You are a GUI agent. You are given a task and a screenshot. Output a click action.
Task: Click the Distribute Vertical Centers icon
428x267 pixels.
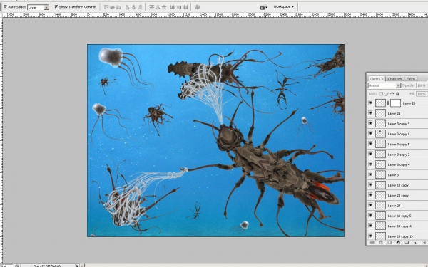pos(158,7)
